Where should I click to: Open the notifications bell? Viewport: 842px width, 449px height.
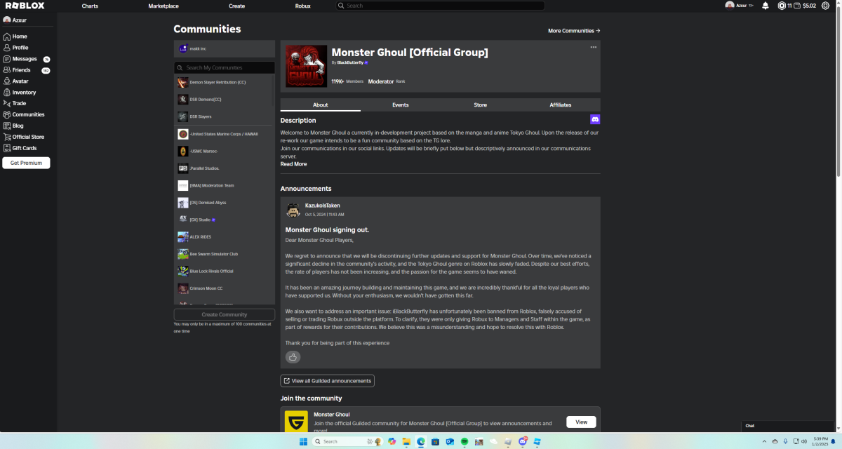coord(765,6)
